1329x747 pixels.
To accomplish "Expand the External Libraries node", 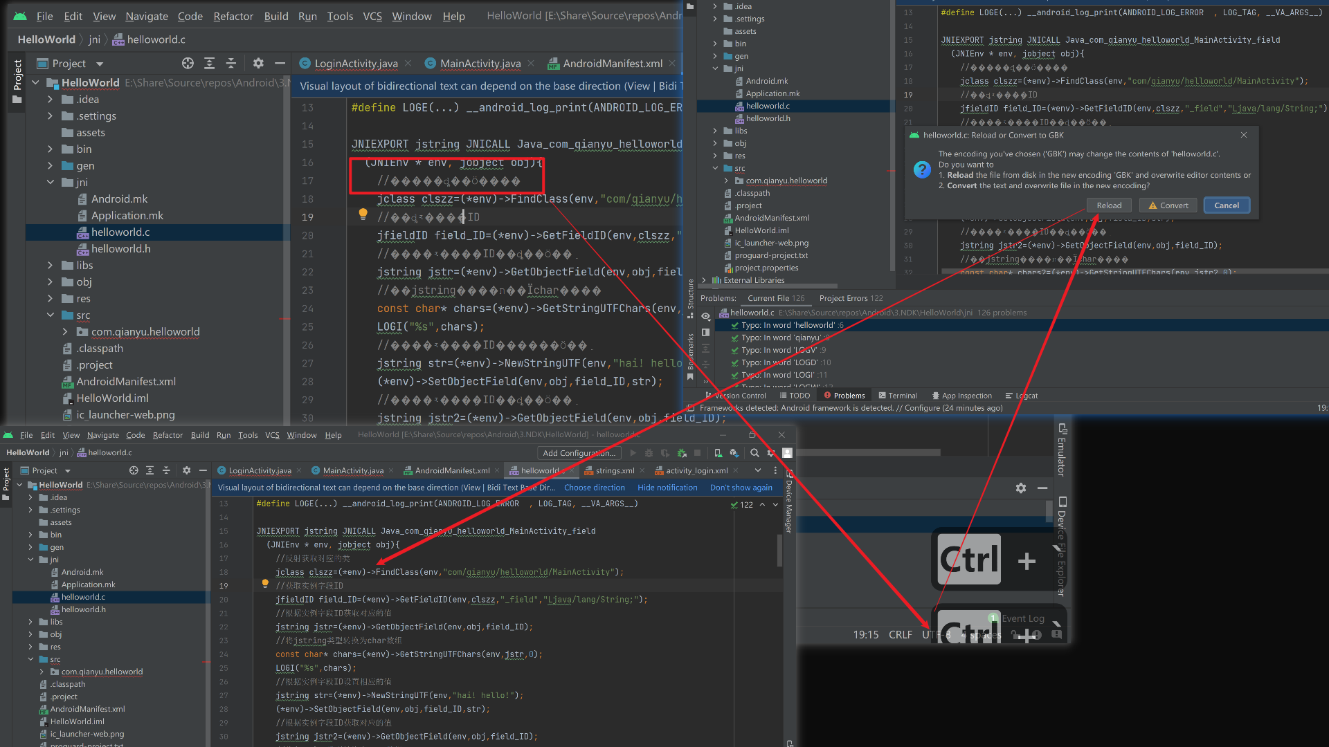I will click(704, 280).
